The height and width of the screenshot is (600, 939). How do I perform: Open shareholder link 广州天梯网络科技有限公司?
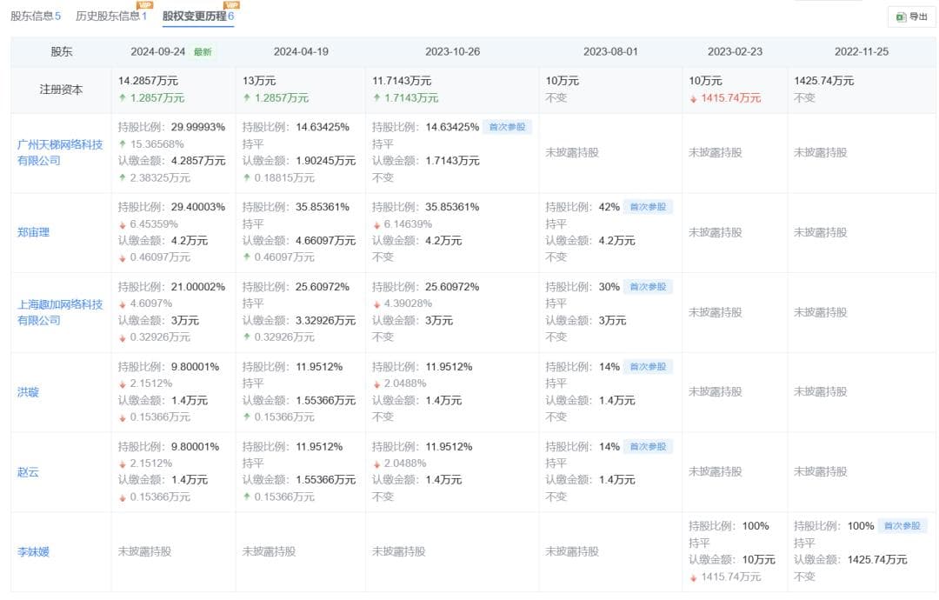pos(60,152)
